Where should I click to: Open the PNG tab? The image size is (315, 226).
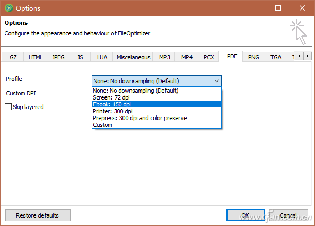click(x=253, y=57)
